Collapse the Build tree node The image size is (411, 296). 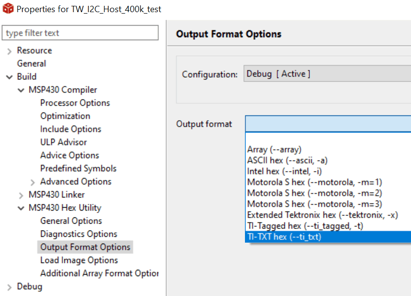click(9, 77)
